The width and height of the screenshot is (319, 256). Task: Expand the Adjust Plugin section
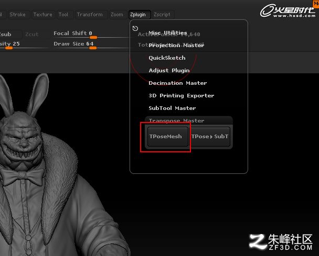[x=169, y=71]
